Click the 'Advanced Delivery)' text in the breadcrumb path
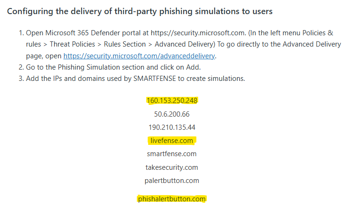This screenshot has width=361, height=214. click(185, 44)
